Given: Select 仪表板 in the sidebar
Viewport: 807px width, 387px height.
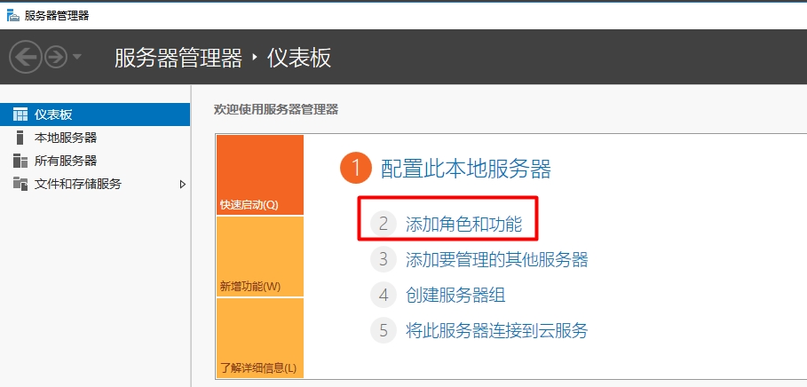Looking at the screenshot, I should (x=95, y=115).
